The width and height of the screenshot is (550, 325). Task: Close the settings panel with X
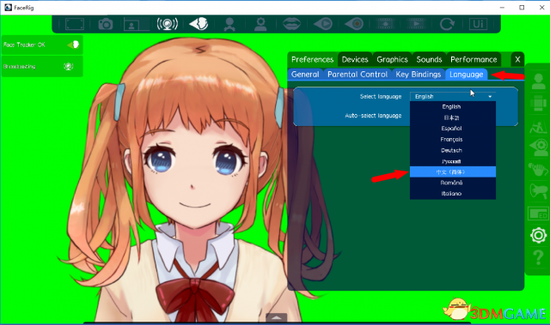click(x=517, y=59)
